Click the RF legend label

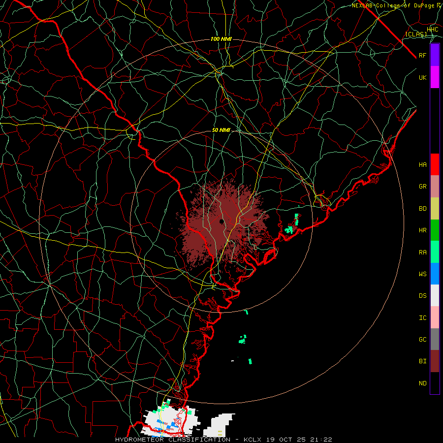point(422,55)
